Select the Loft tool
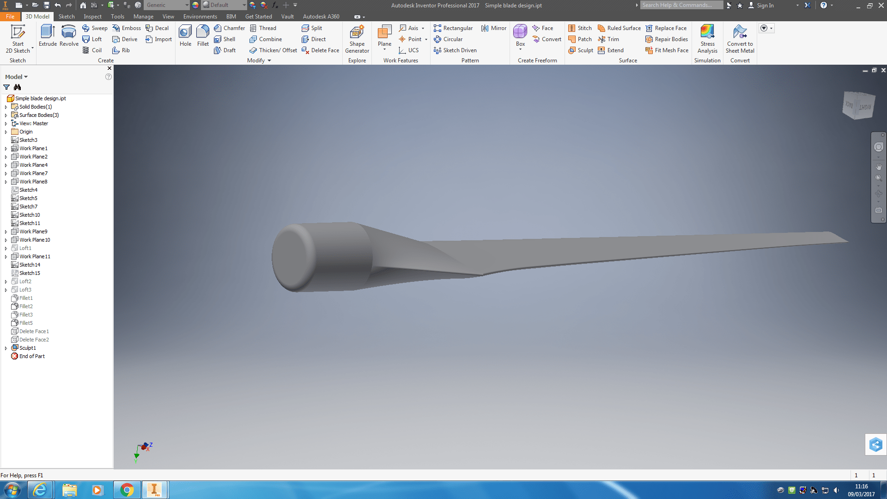Viewport: 887px width, 499px height. [x=92, y=39]
